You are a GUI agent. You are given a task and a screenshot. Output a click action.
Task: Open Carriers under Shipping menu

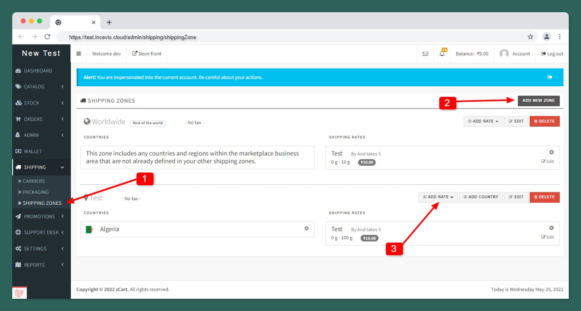34,181
